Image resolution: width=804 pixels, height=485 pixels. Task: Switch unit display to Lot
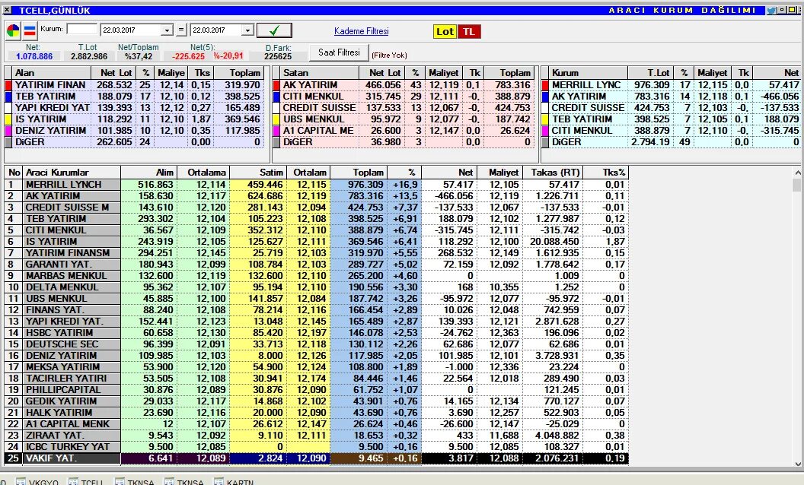point(445,32)
